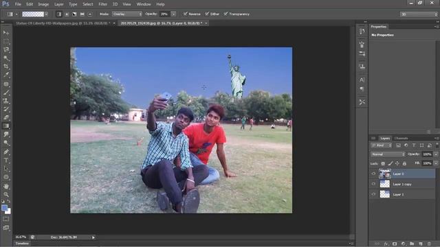Select the Hand tool
This screenshot has width=440, height=247.
(6, 186)
